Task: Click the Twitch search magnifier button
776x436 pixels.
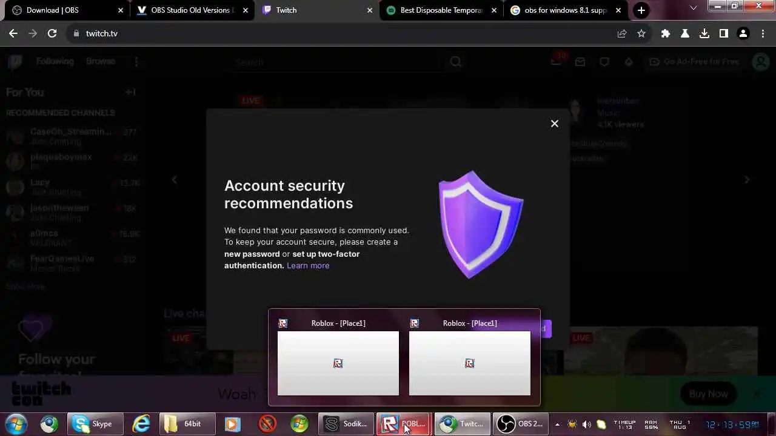Action: pyautogui.click(x=455, y=62)
